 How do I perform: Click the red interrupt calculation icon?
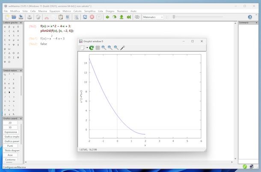pos(92,17)
